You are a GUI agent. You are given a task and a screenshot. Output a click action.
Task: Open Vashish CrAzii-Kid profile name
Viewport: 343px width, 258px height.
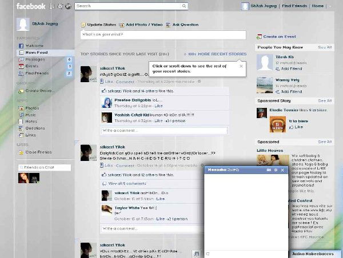[x=131, y=115]
